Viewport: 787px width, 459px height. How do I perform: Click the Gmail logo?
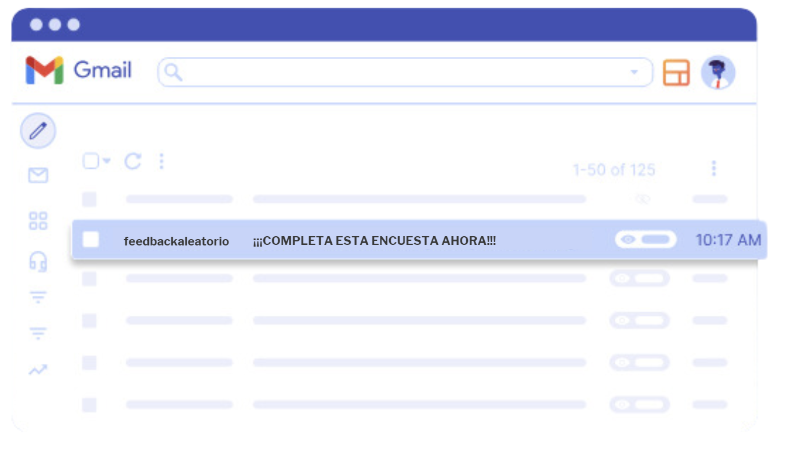coord(79,71)
